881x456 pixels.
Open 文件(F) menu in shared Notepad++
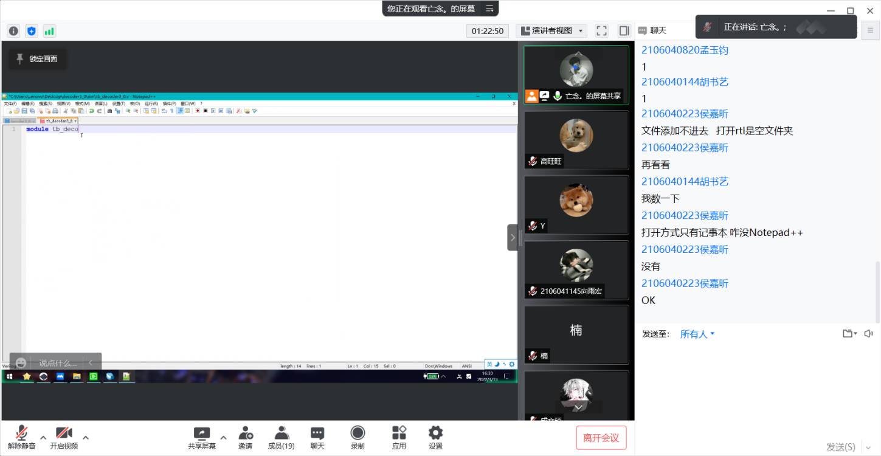coord(10,103)
